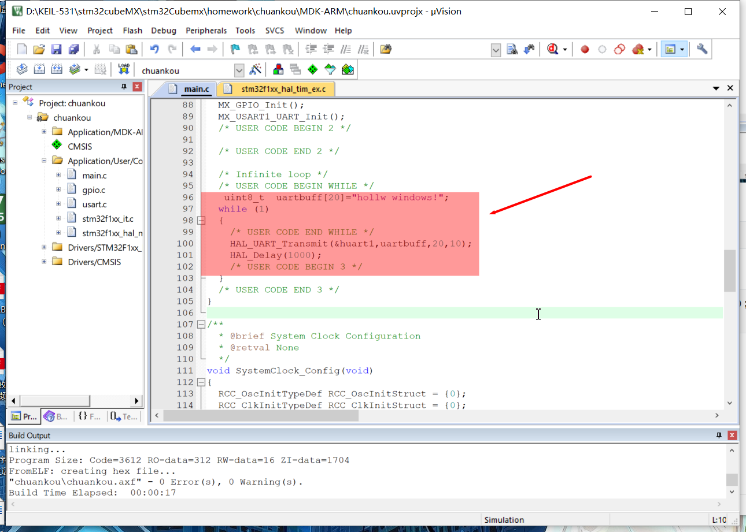This screenshot has height=532, width=746.
Task: Select gpio.c in the project tree
Action: [94, 189]
